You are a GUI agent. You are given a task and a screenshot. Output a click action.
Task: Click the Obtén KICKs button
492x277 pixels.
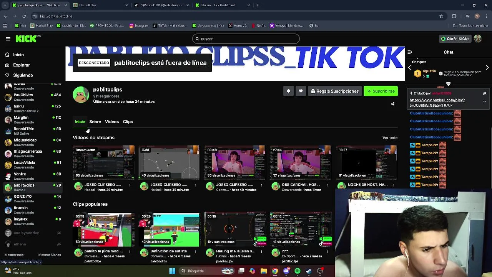coord(455,39)
